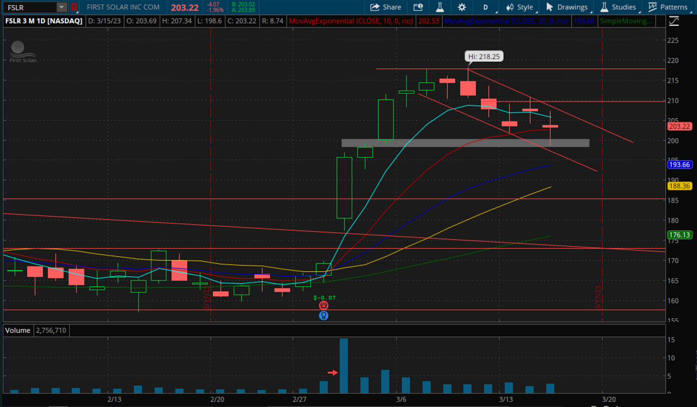Click the $-0.07 earnings text
Viewport: 697px width, 407px height.
click(325, 298)
